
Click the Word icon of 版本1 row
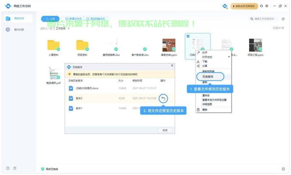pos(71,108)
